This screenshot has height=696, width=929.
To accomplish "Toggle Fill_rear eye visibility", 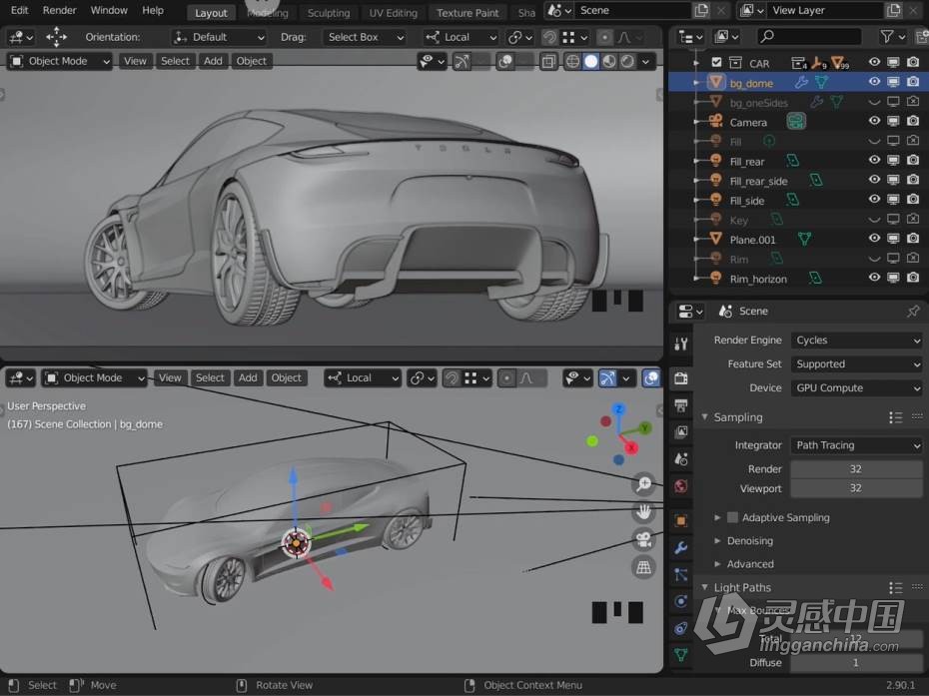I will click(x=874, y=160).
